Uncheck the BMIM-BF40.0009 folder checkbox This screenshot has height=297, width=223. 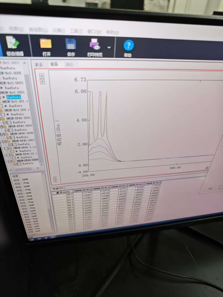[x=10, y=161]
